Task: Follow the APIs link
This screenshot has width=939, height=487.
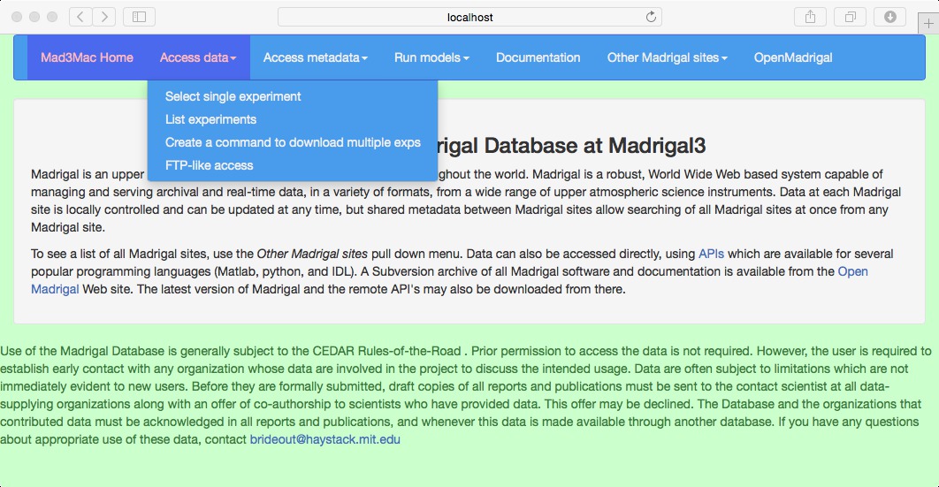Action: coord(711,254)
